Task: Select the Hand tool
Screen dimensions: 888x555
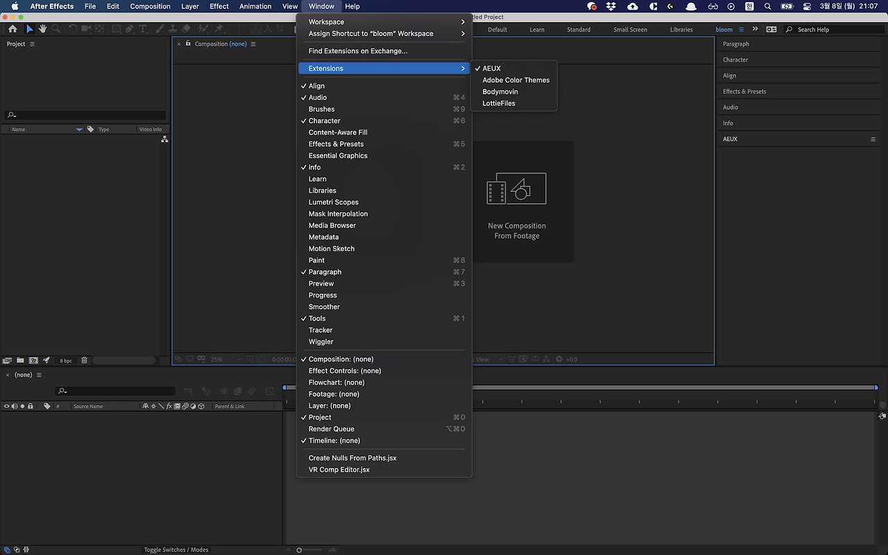Action: point(42,29)
